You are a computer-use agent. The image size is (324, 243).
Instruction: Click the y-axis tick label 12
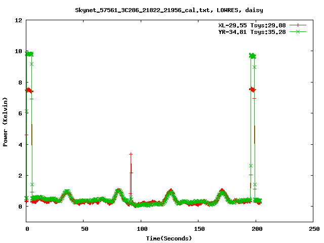18,20
